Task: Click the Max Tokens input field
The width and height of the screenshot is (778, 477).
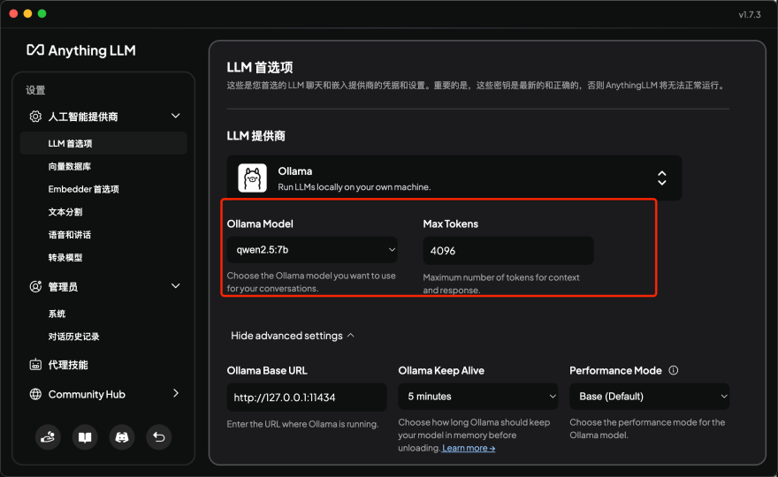Action: (507, 251)
